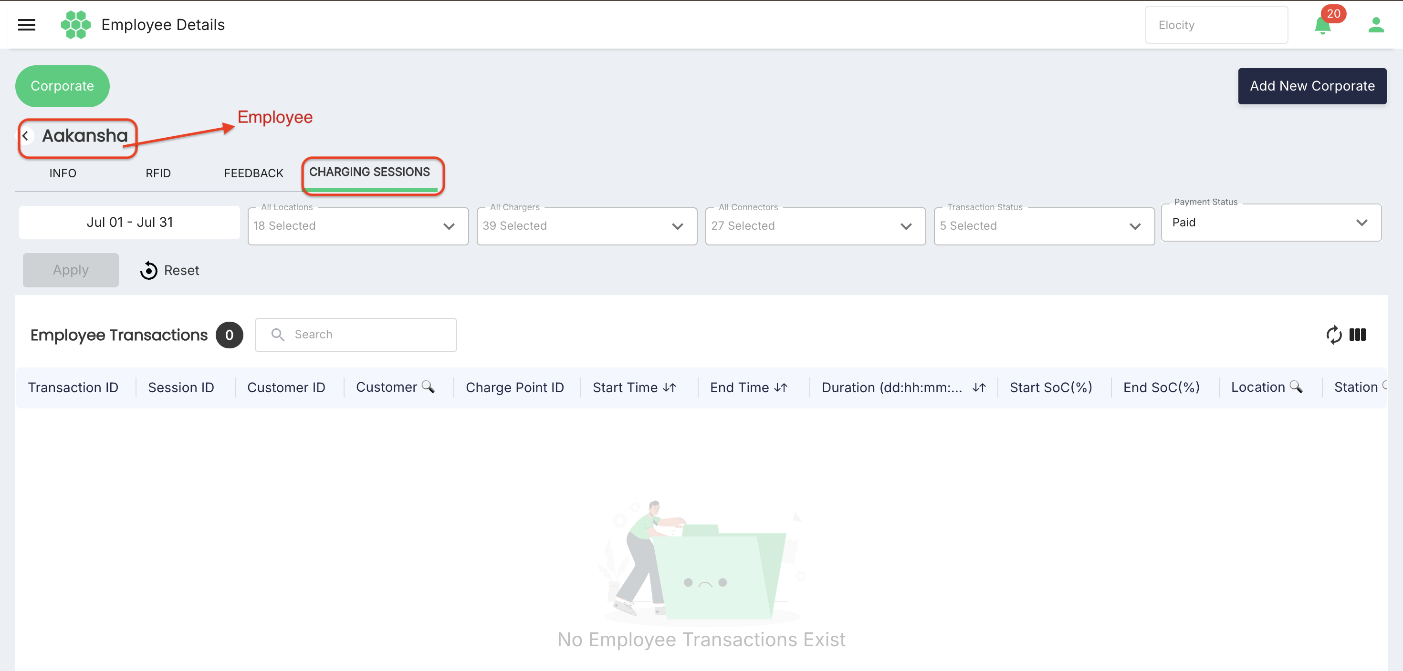
Task: Click the Employee Transactions heading
Action: coord(119,335)
